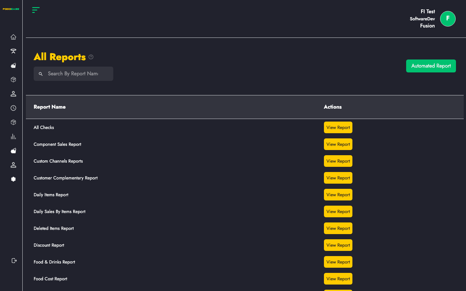The width and height of the screenshot is (466, 291).
Task: Open the Home dashboard sidebar icon
Action: [x=13, y=37]
